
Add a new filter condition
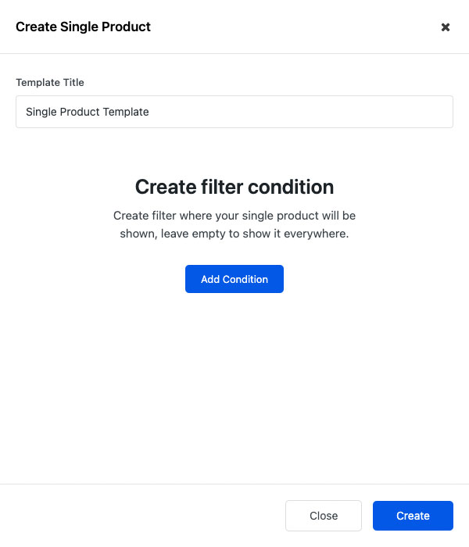(234, 279)
